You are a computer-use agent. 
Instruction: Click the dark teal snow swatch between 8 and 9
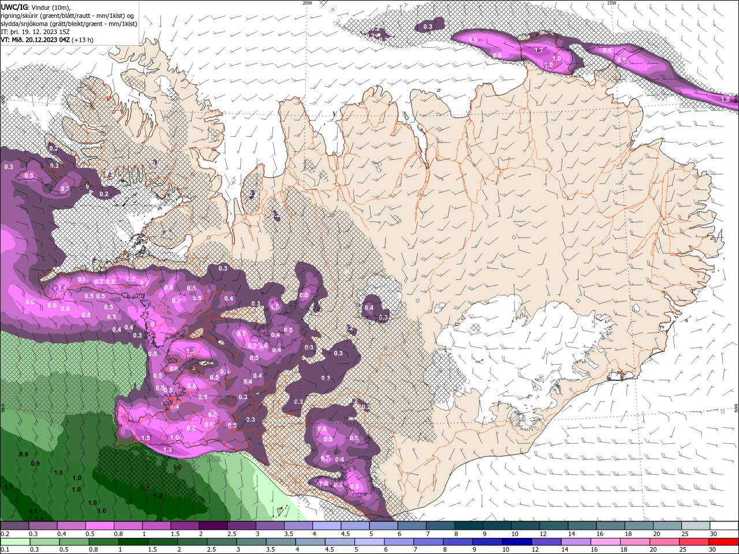point(468,526)
